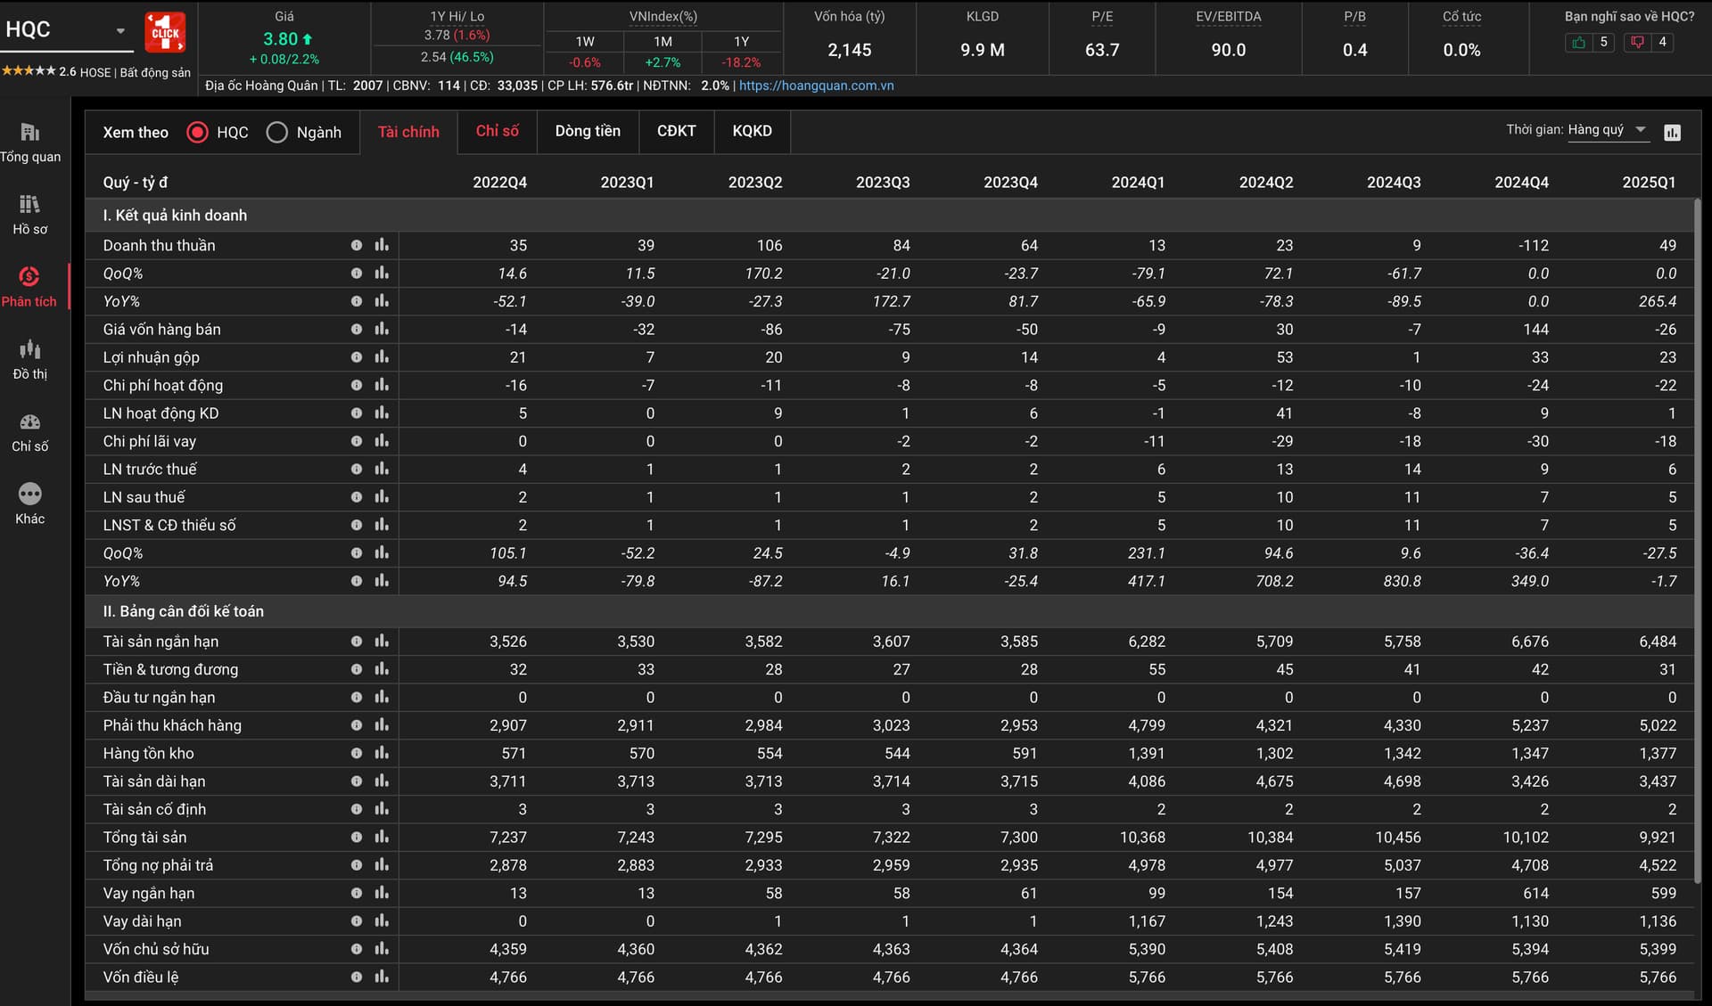Image resolution: width=1712 pixels, height=1006 pixels.
Task: Expand the HQC ticker symbol dropdown
Action: point(120,30)
